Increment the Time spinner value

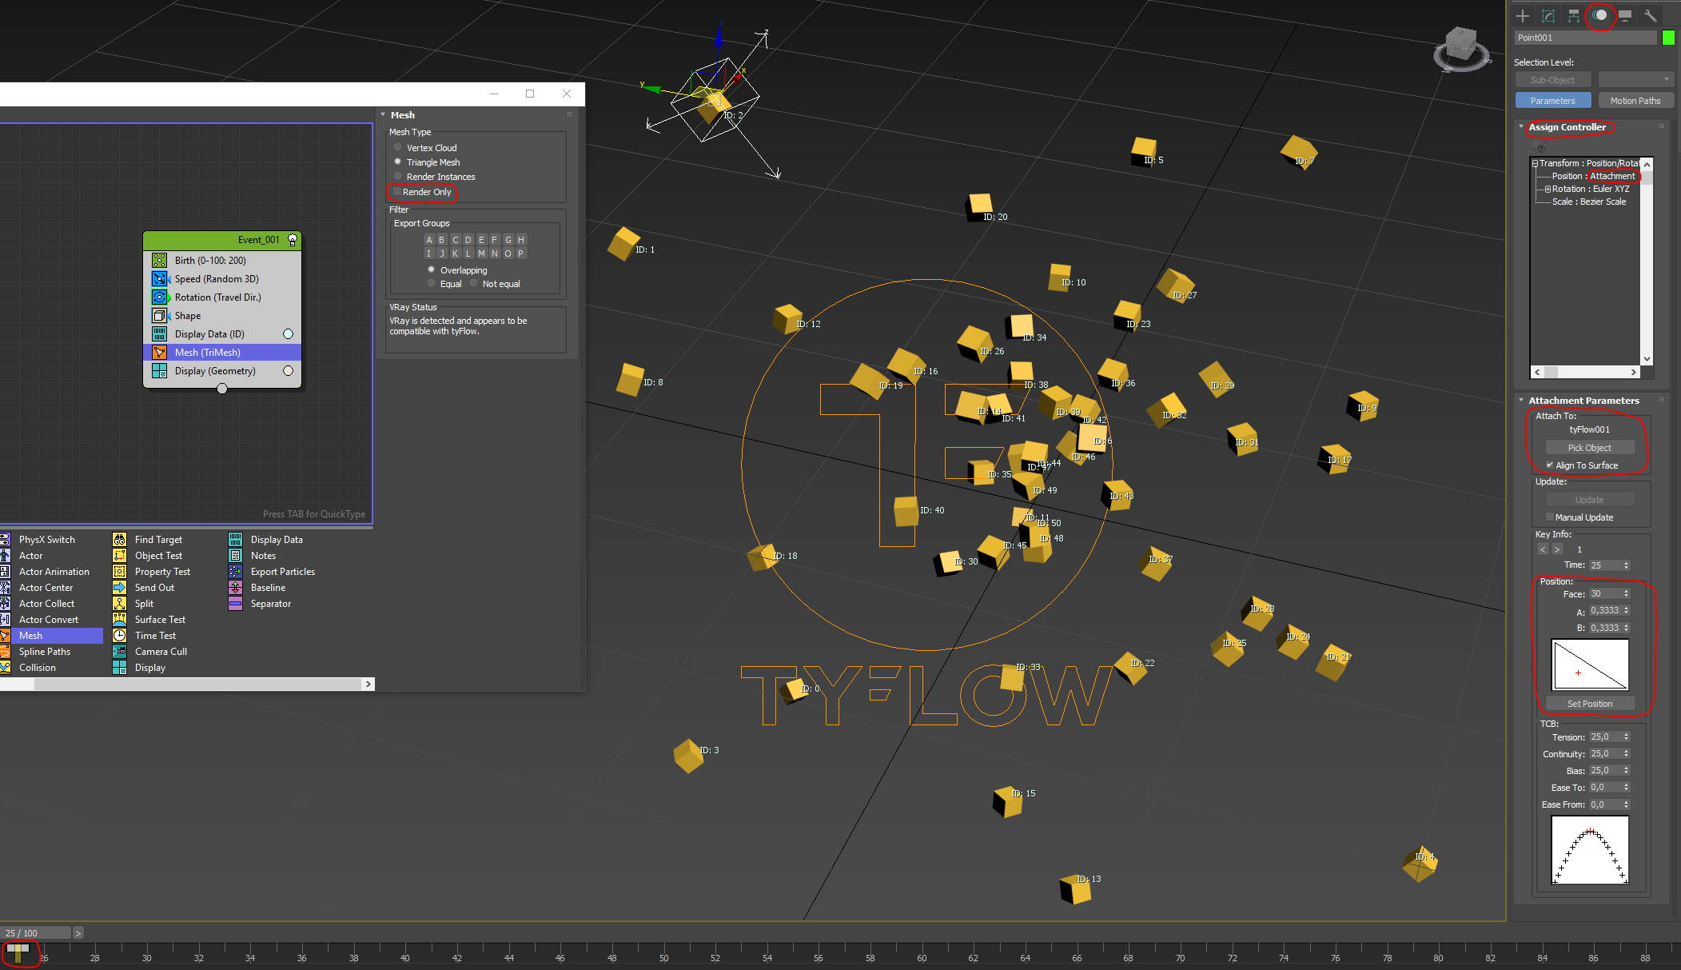1626,563
